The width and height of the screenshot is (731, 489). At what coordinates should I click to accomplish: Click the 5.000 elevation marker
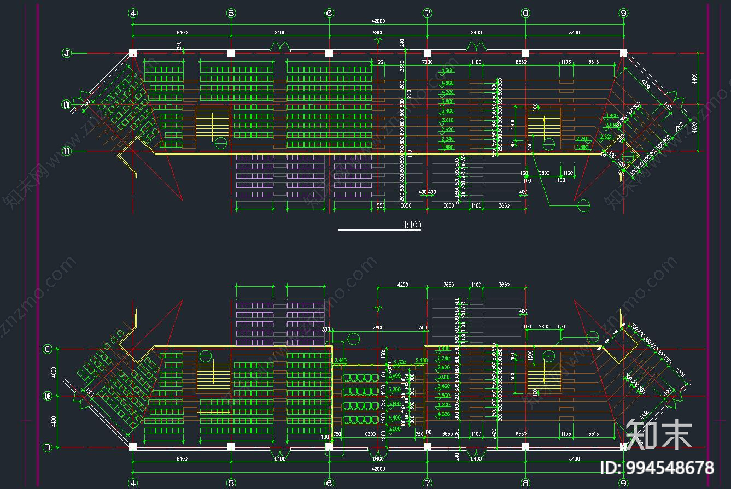click(447, 71)
